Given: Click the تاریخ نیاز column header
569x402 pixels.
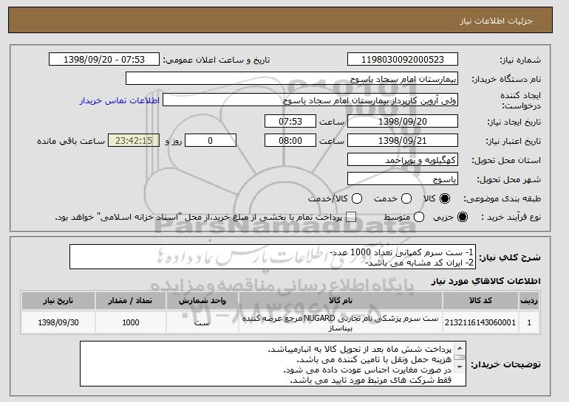Looking at the screenshot, I should pos(58,300).
